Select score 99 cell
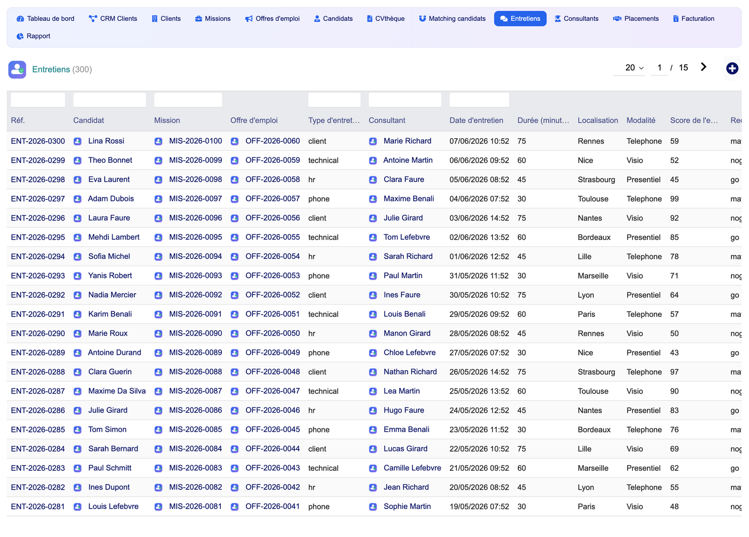The image size is (749, 537). pyautogui.click(x=674, y=199)
